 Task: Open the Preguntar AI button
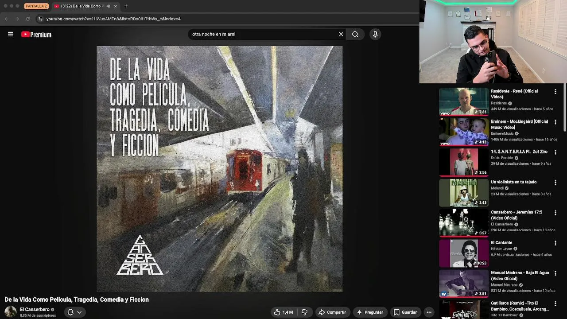[x=370, y=312]
